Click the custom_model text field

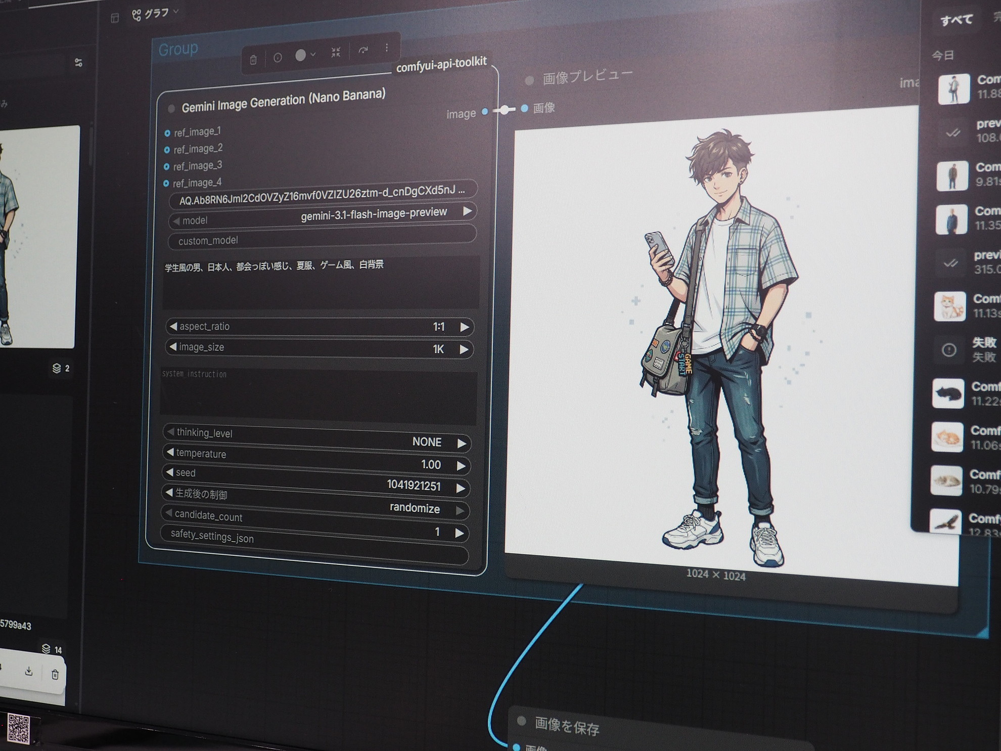(x=322, y=237)
